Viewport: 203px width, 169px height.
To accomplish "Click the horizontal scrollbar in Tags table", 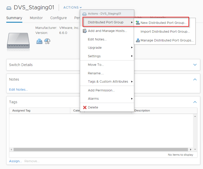I will coord(100,150).
